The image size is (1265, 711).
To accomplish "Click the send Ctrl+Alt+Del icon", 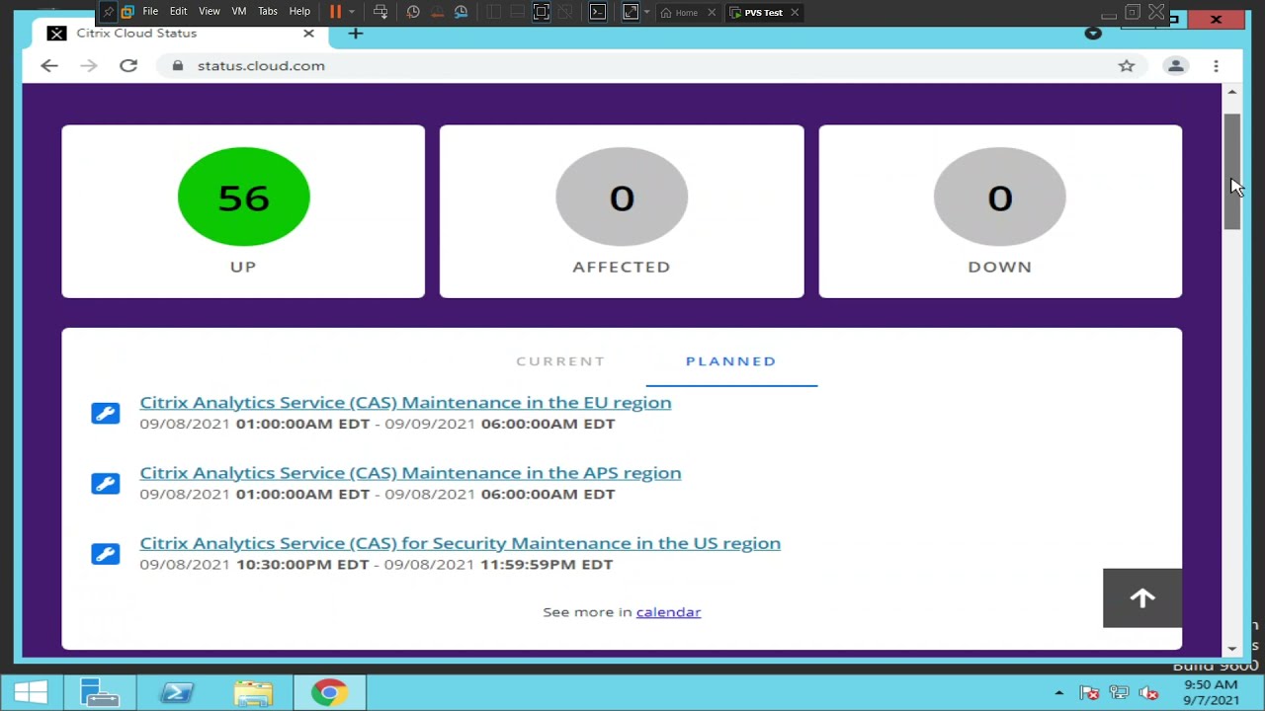I will click(380, 12).
